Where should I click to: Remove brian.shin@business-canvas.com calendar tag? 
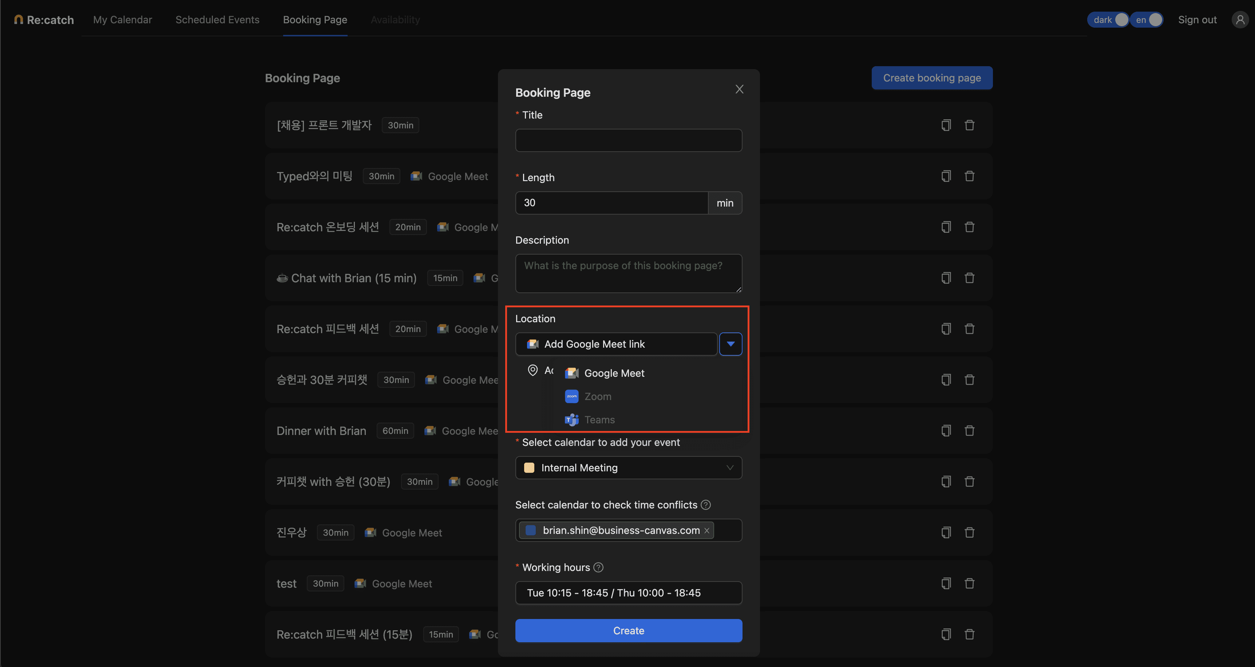point(707,531)
